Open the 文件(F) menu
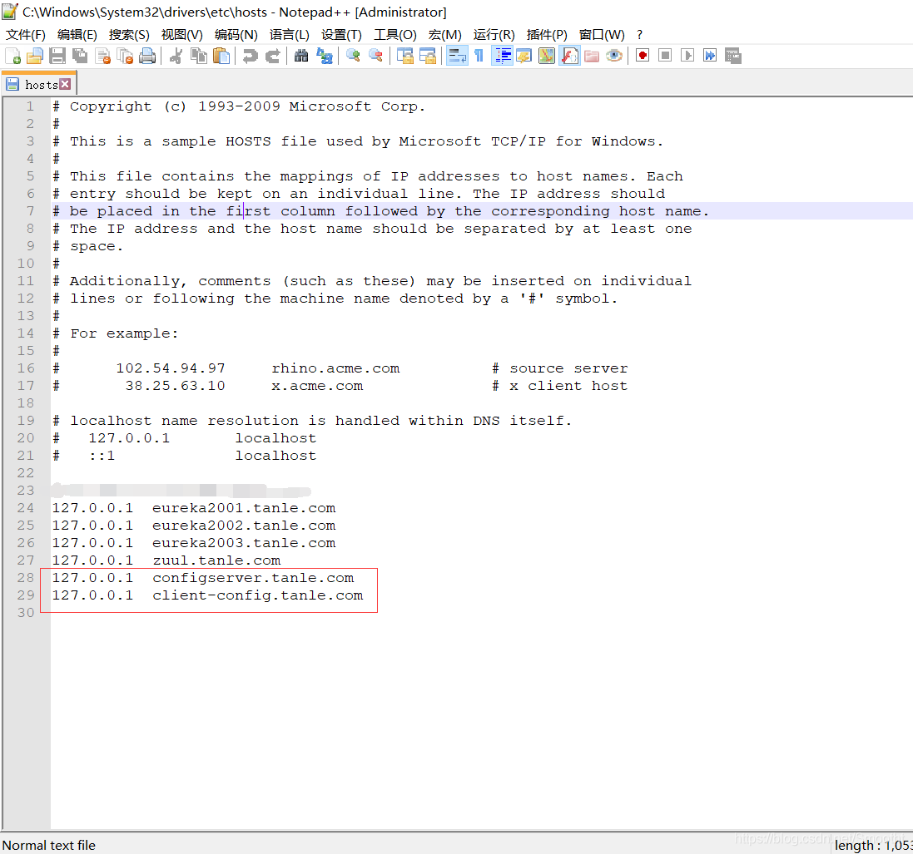 (26, 35)
